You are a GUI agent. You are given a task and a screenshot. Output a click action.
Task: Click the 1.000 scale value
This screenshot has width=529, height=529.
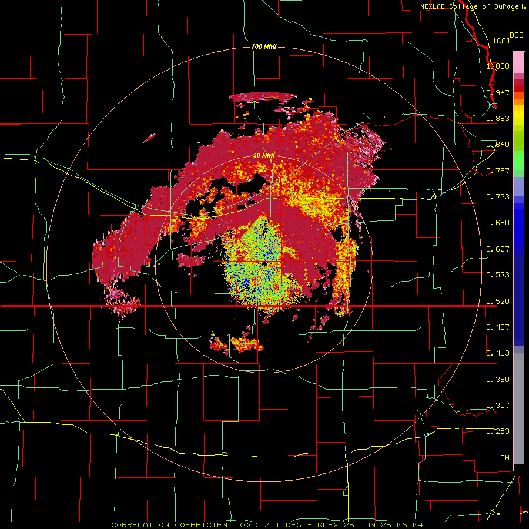tap(498, 66)
